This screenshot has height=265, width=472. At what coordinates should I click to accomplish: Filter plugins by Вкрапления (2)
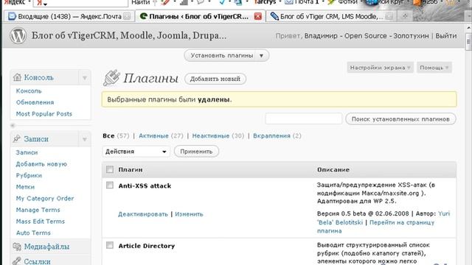click(x=277, y=135)
